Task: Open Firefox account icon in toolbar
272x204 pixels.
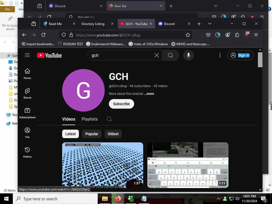Action: 227,35
